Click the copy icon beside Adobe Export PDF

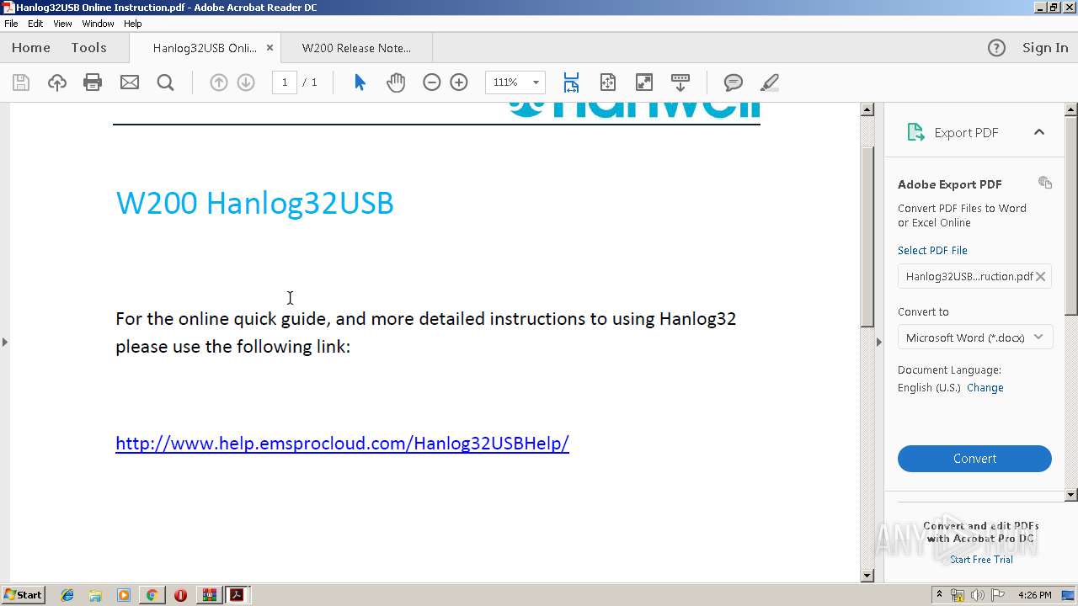(x=1045, y=183)
